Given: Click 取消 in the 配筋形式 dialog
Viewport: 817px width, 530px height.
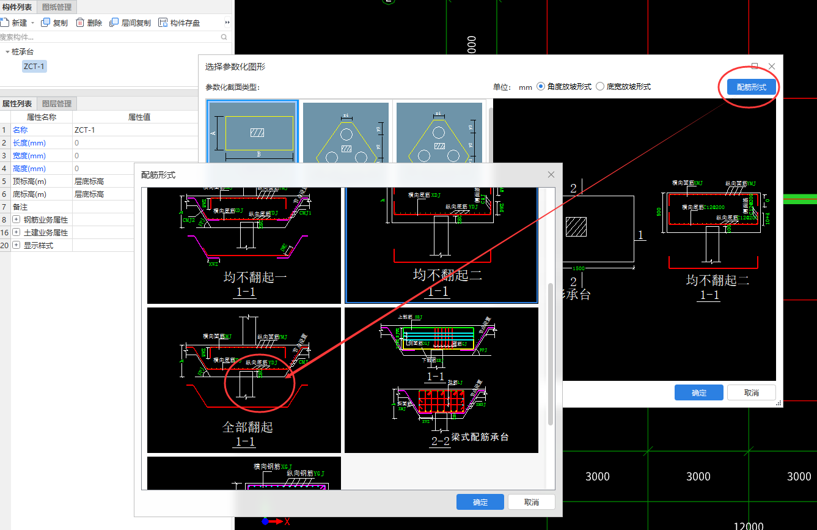Looking at the screenshot, I should 532,502.
